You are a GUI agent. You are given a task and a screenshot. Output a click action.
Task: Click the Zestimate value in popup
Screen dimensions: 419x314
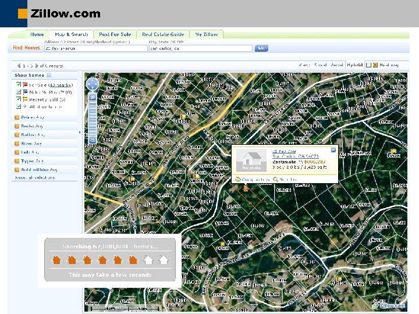[x=315, y=162]
